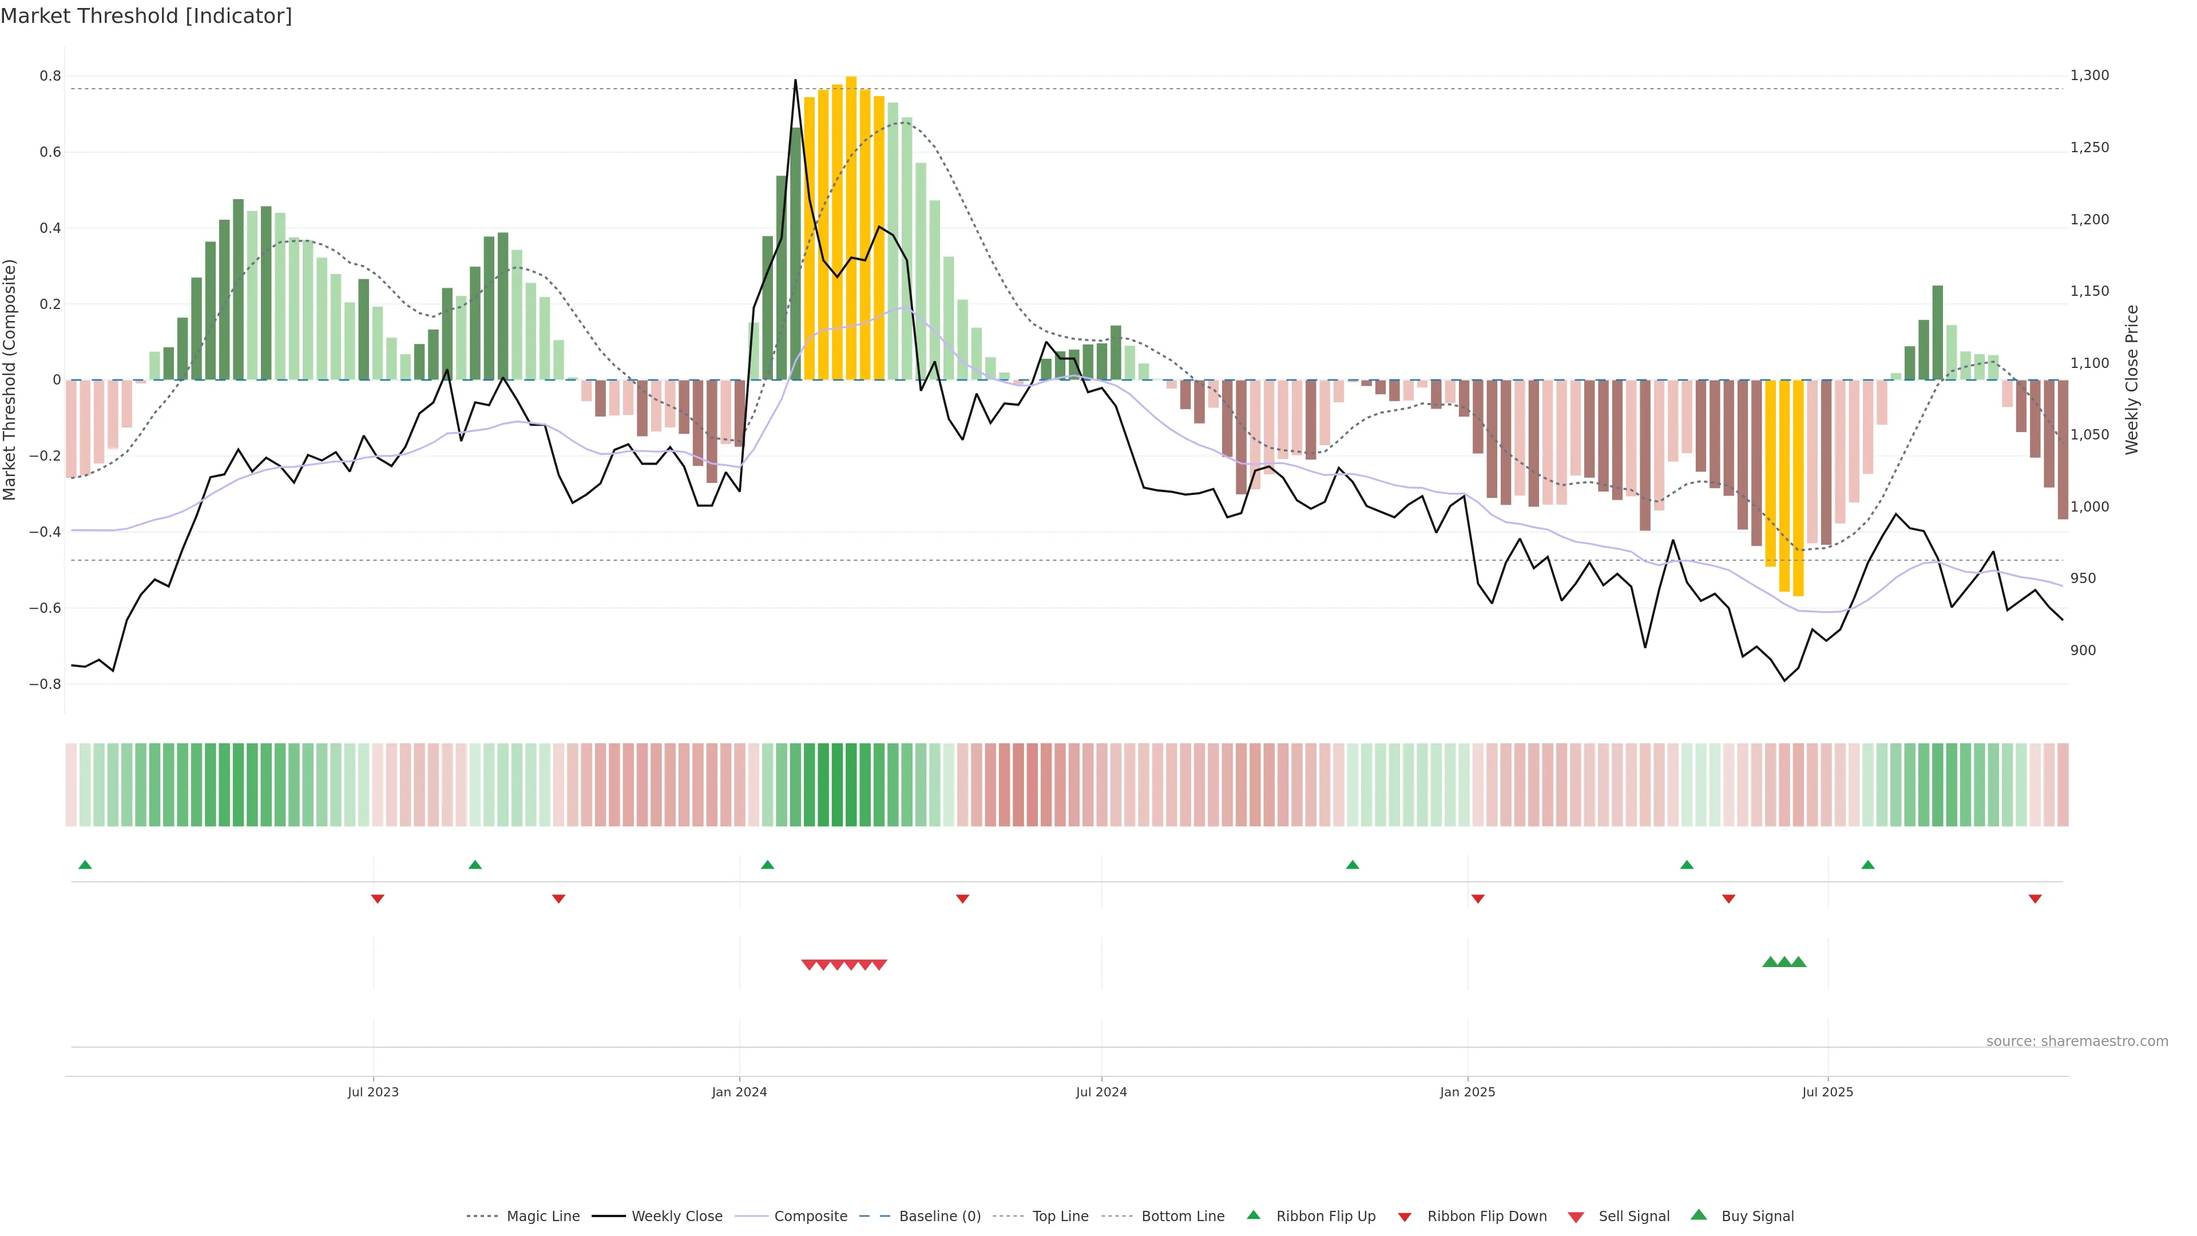Viewport: 2197px width, 1236px height.
Task: Toggle the Weekly Close legend entry
Action: pyautogui.click(x=676, y=1217)
